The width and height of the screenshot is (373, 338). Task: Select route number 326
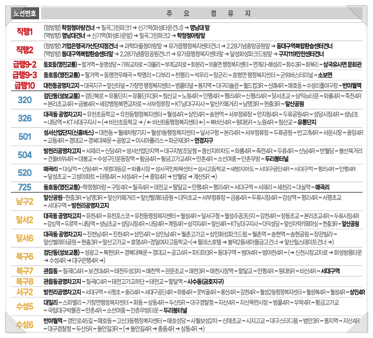pos(24,118)
